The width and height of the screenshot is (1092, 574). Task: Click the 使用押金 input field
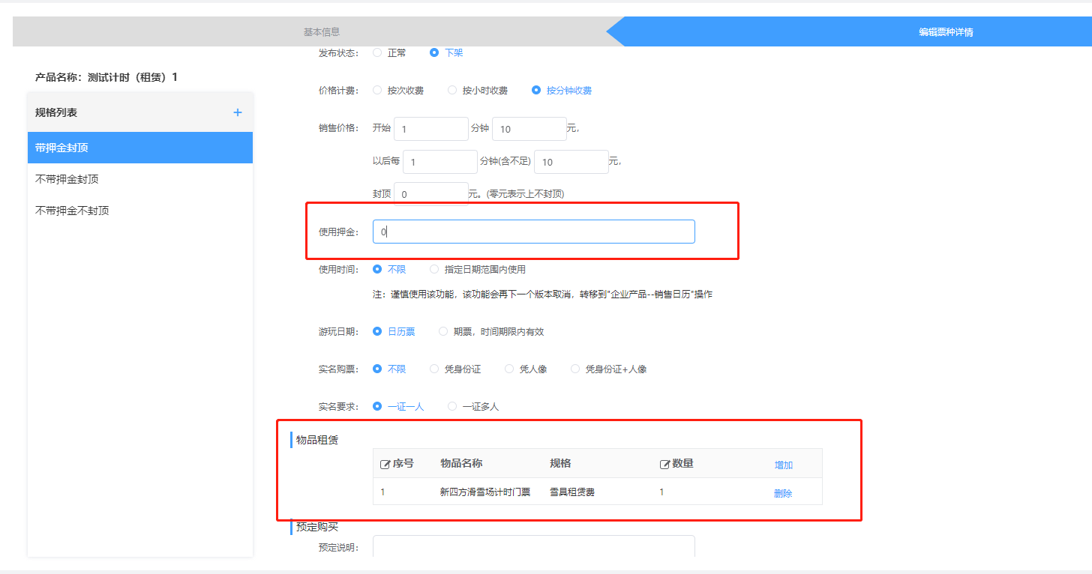pos(533,232)
